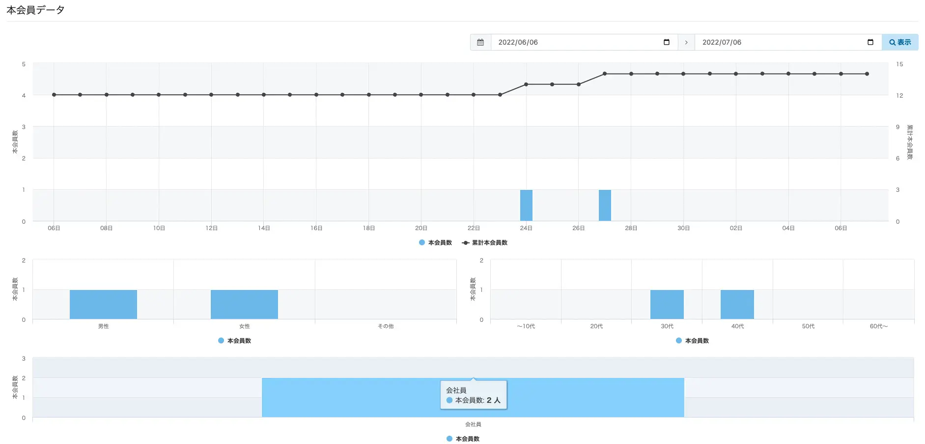This screenshot has height=444, width=925.
Task: Open the date picker in the 2022/07/06 field
Action: pos(870,42)
